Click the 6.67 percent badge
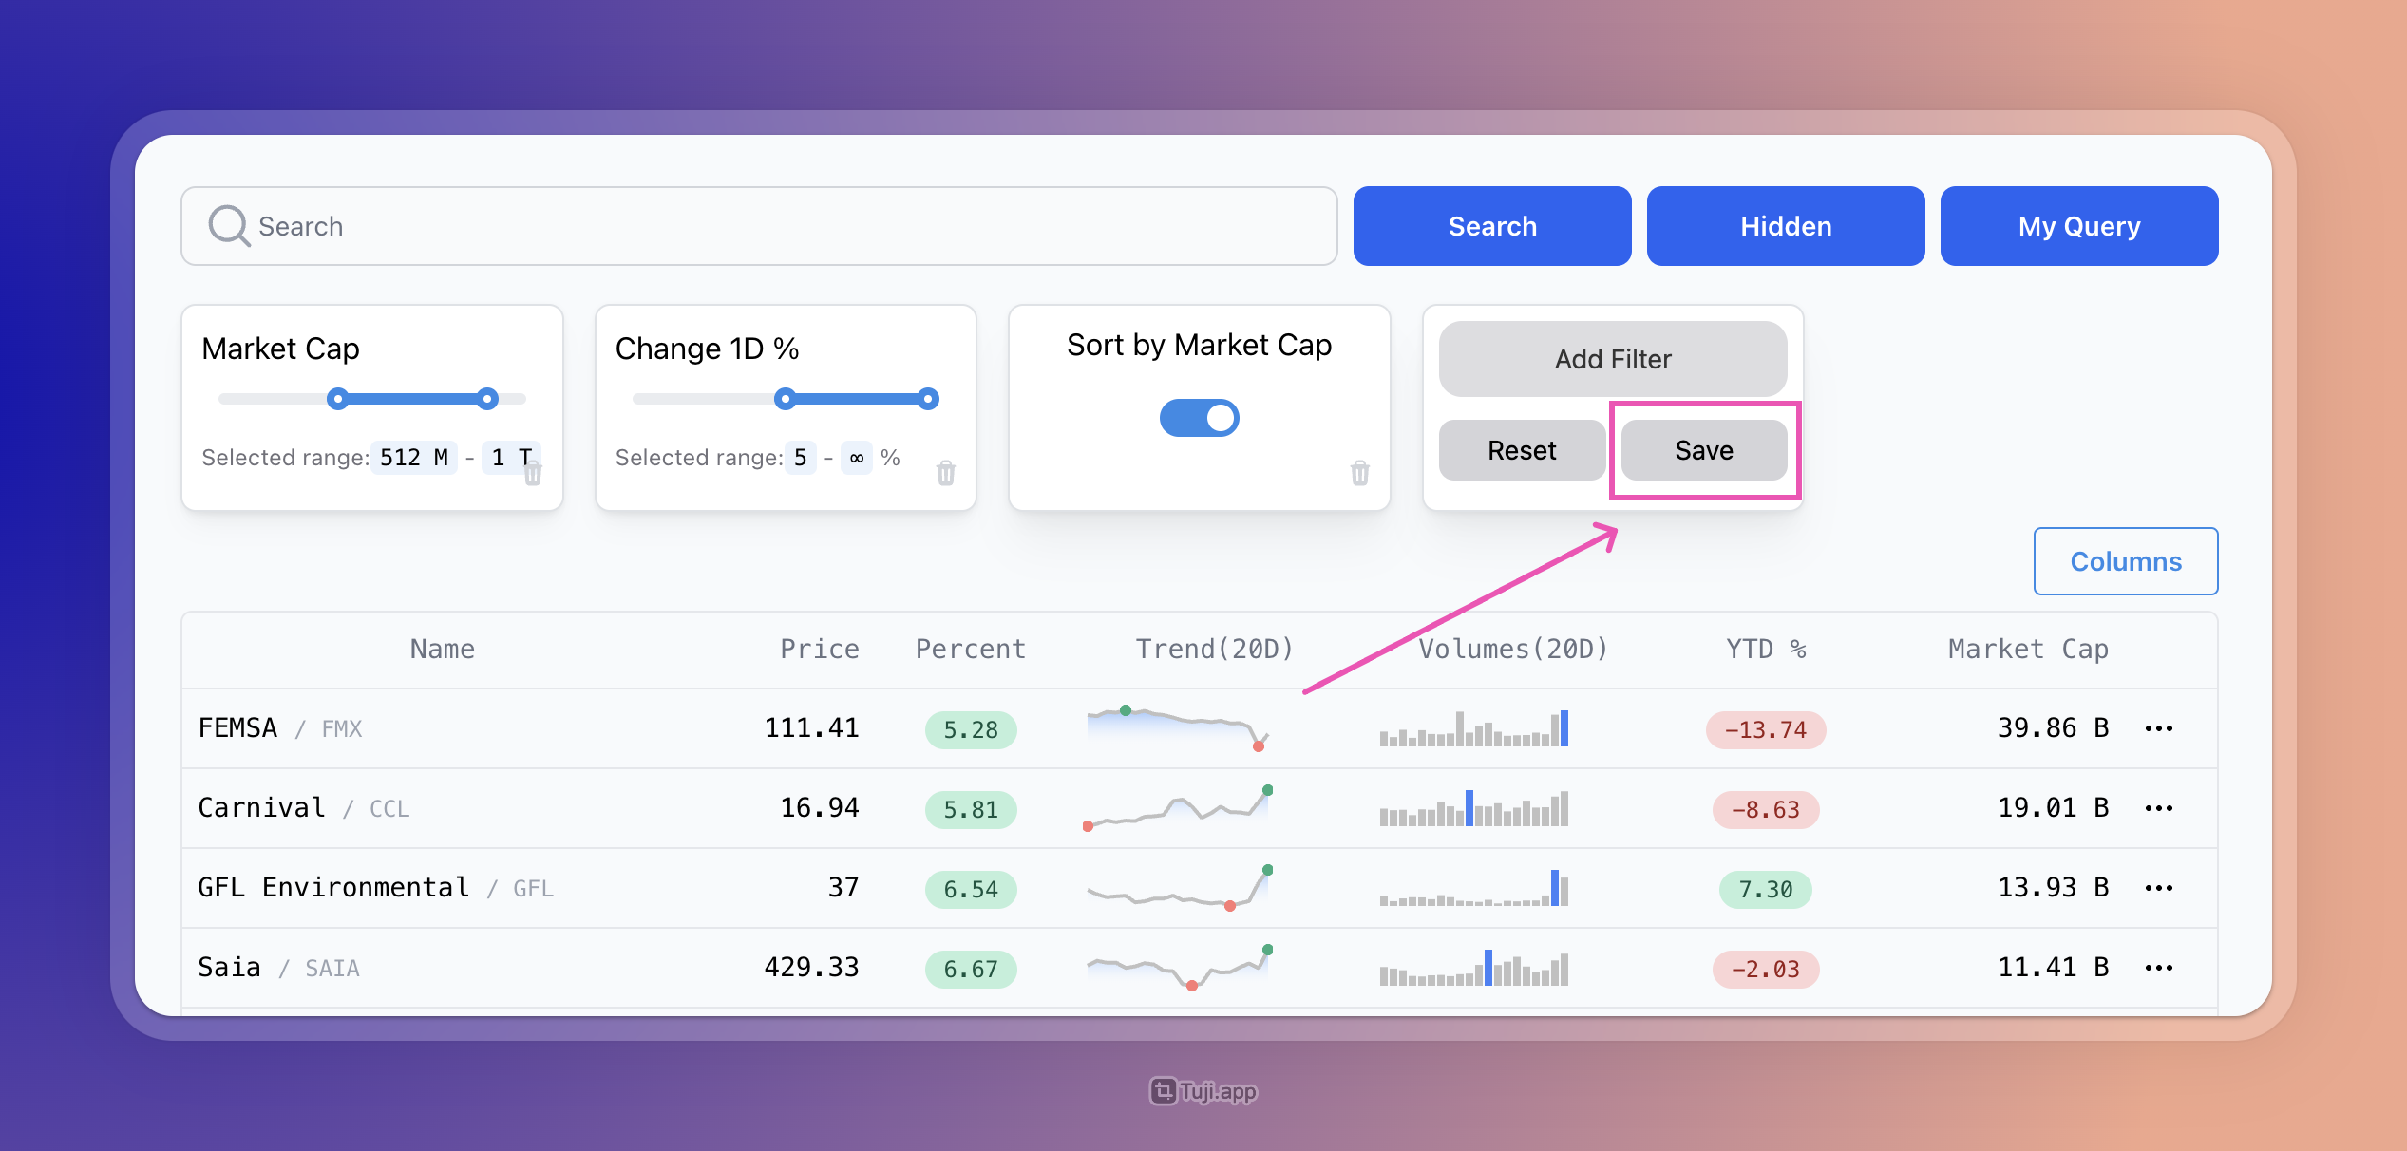Screen dimensions: 2407x1151 971,970
